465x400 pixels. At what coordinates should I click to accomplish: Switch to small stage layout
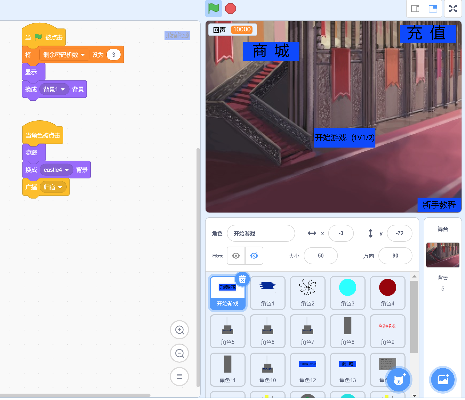point(415,9)
